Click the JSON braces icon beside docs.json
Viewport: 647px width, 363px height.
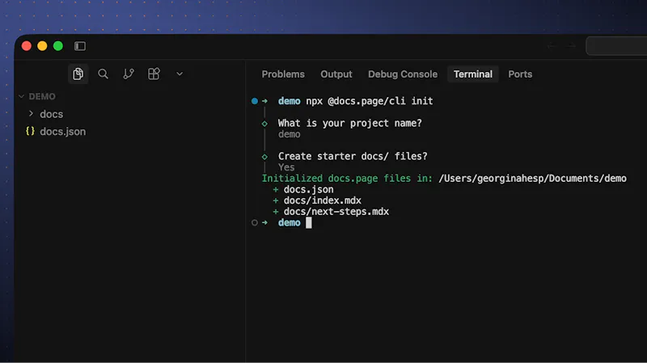pyautogui.click(x=30, y=131)
